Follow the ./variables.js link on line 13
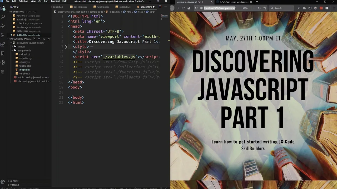This screenshot has height=189, width=337. [119, 57]
